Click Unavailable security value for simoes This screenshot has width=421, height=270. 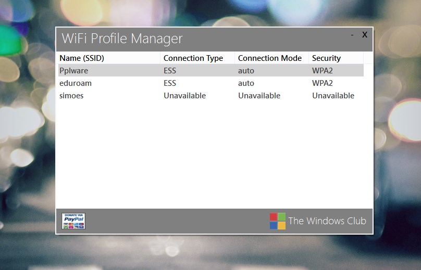(333, 96)
